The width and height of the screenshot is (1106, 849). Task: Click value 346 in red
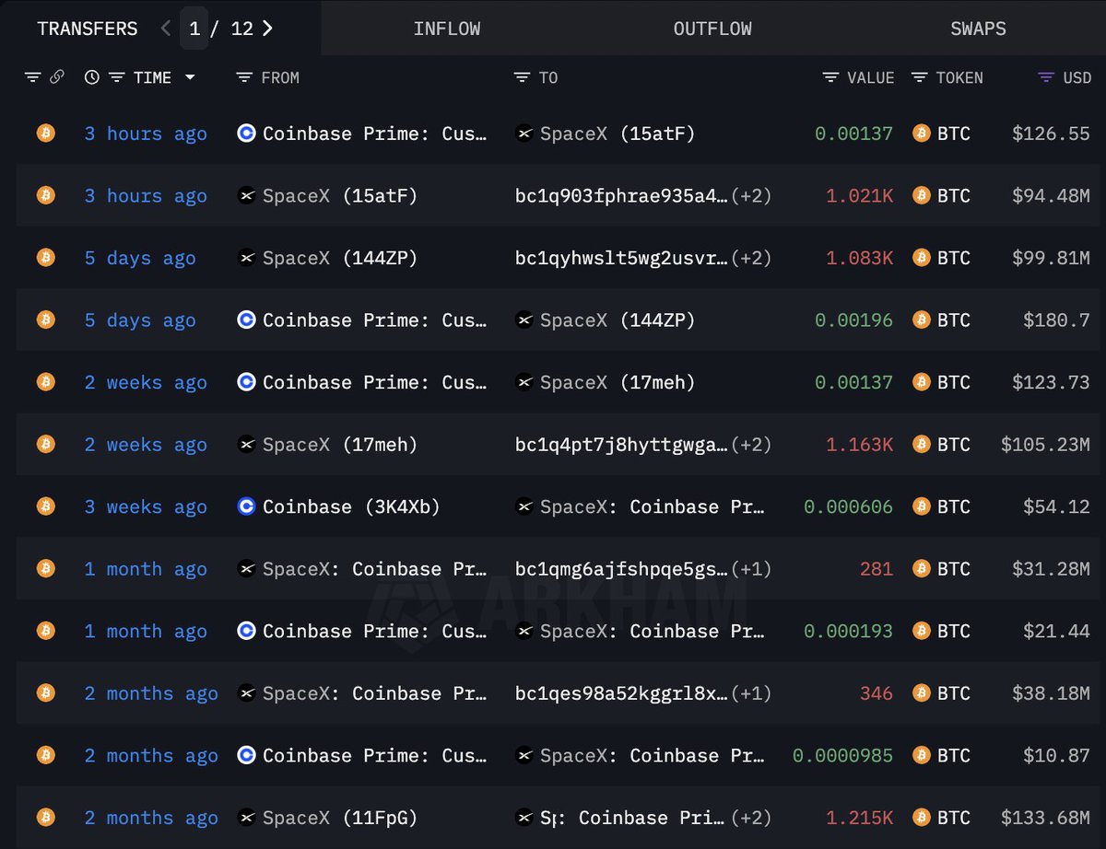(876, 692)
